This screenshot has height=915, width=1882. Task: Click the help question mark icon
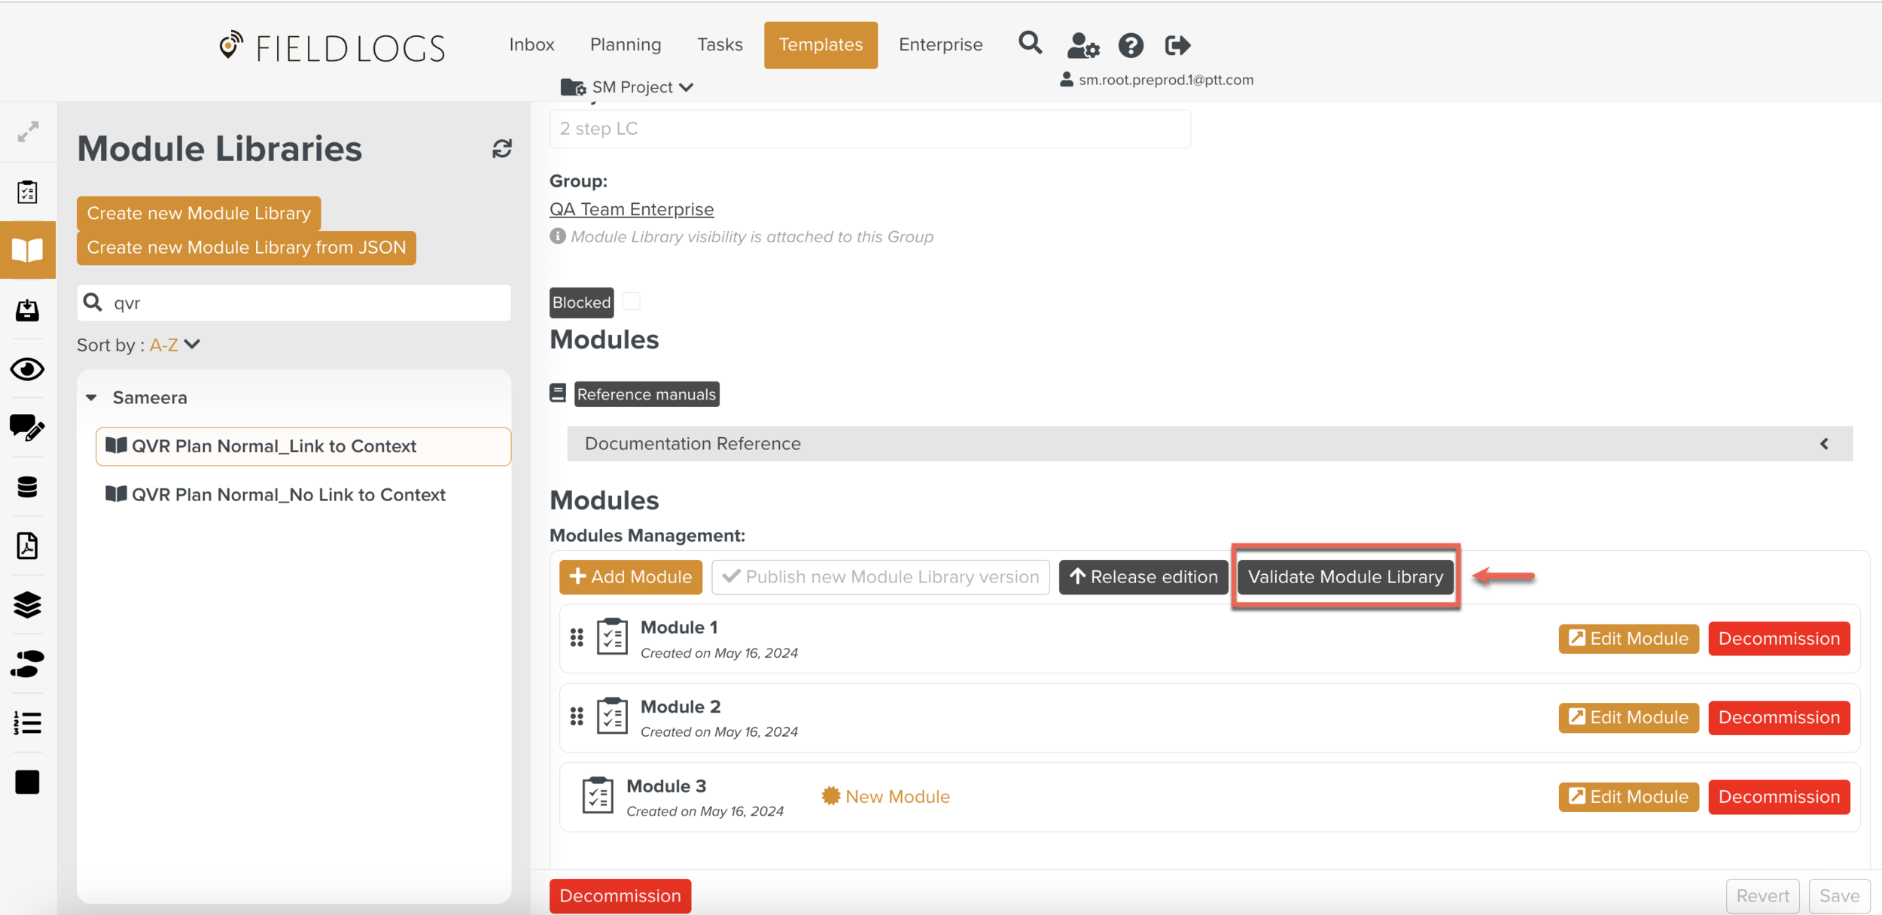pos(1130,46)
